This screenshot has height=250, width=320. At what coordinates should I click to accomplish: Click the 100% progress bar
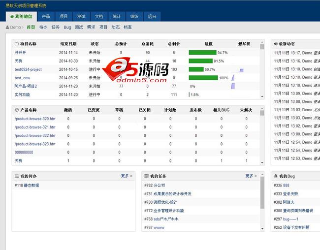(x=203, y=78)
